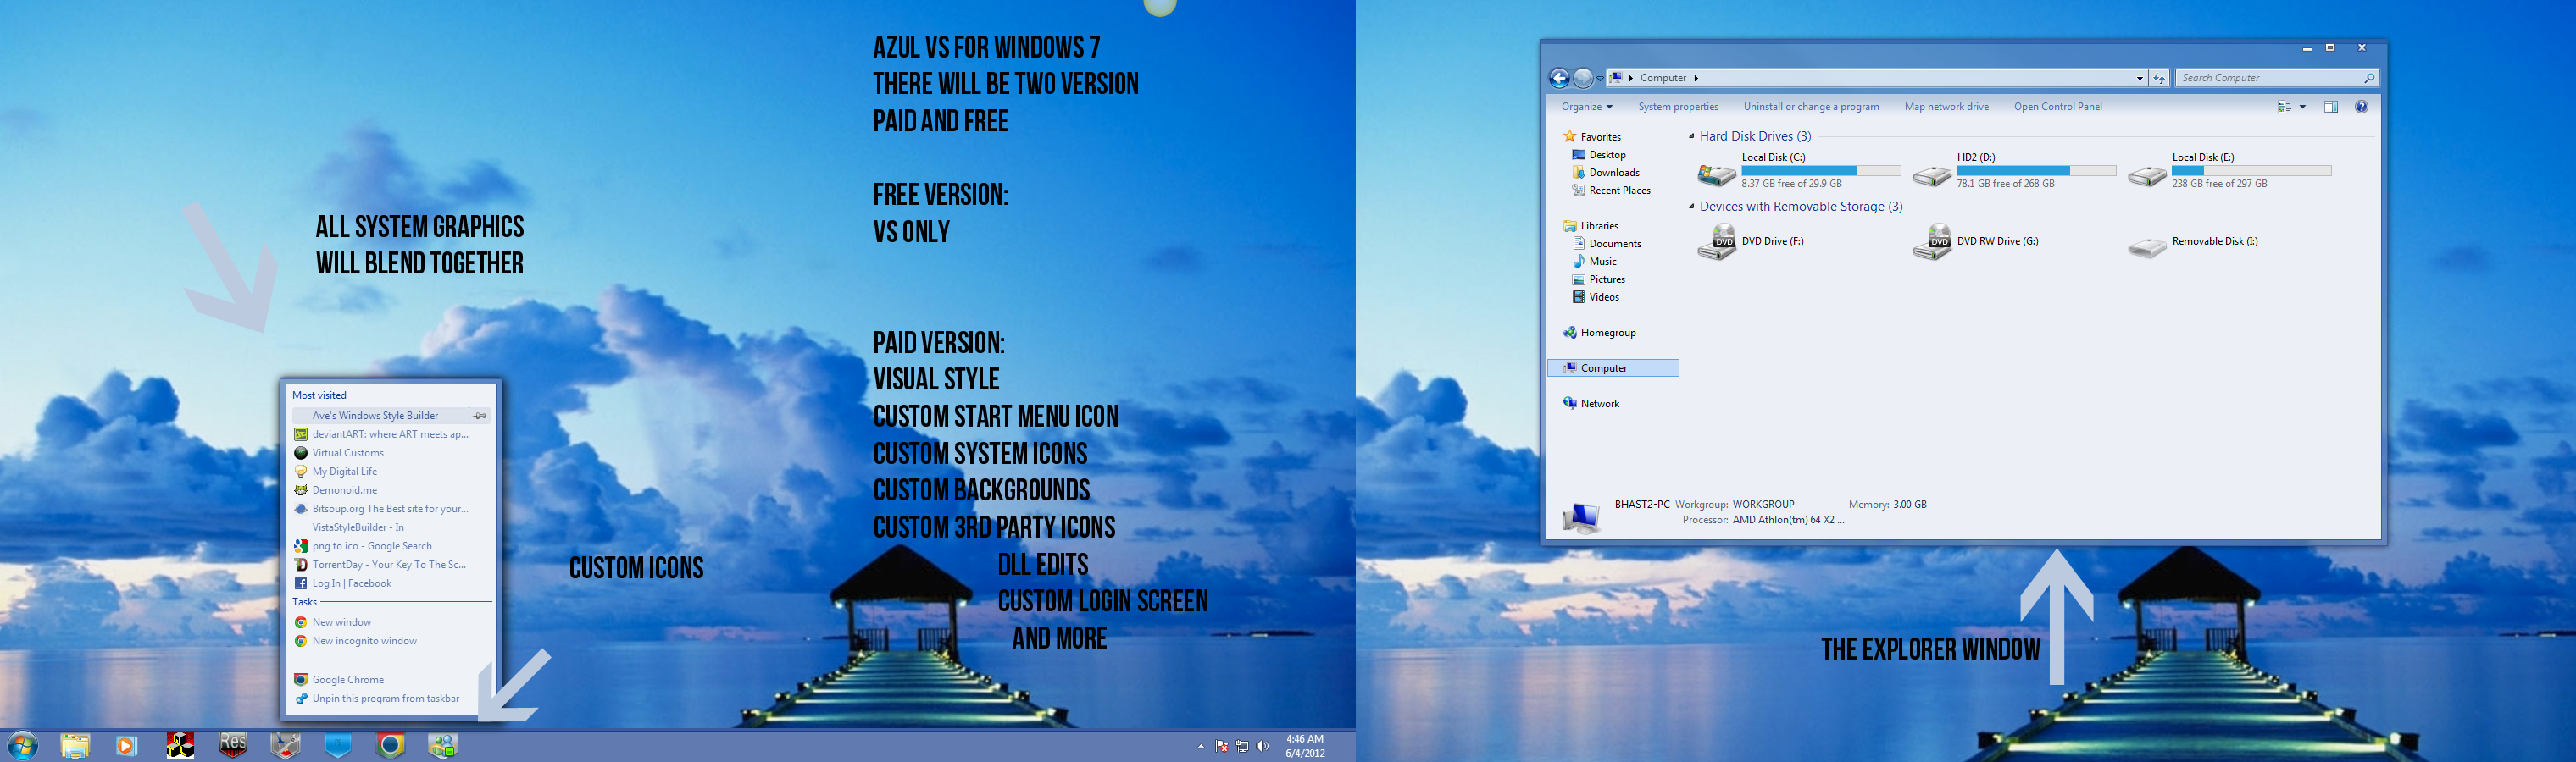Click Uninstall or change a program

[1811, 107]
